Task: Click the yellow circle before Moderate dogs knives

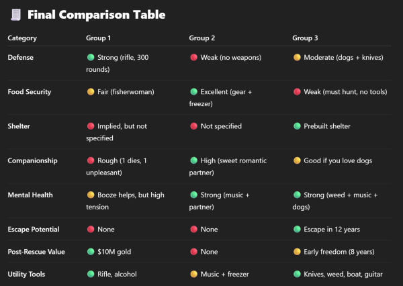Action: click(297, 58)
